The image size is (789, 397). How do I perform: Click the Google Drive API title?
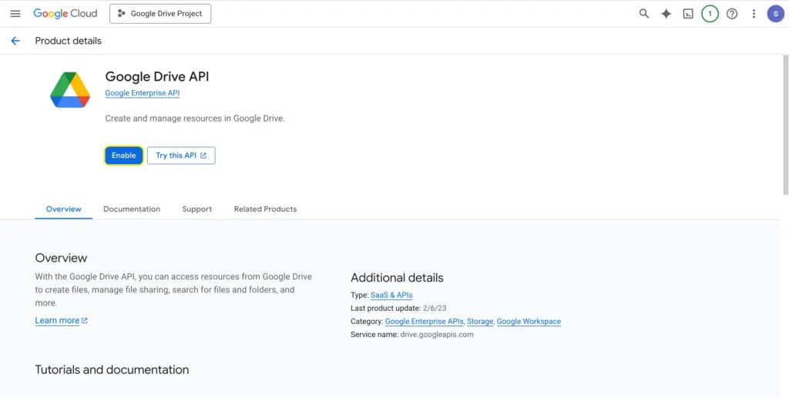click(157, 76)
